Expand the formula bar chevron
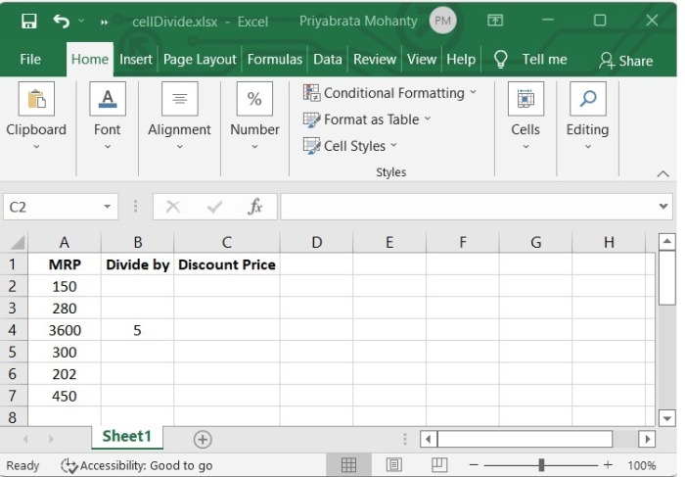 (x=664, y=207)
